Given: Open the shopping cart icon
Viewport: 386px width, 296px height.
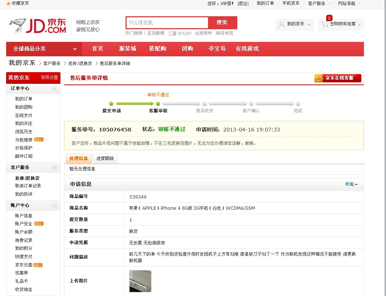Looking at the screenshot, I should click(324, 25).
